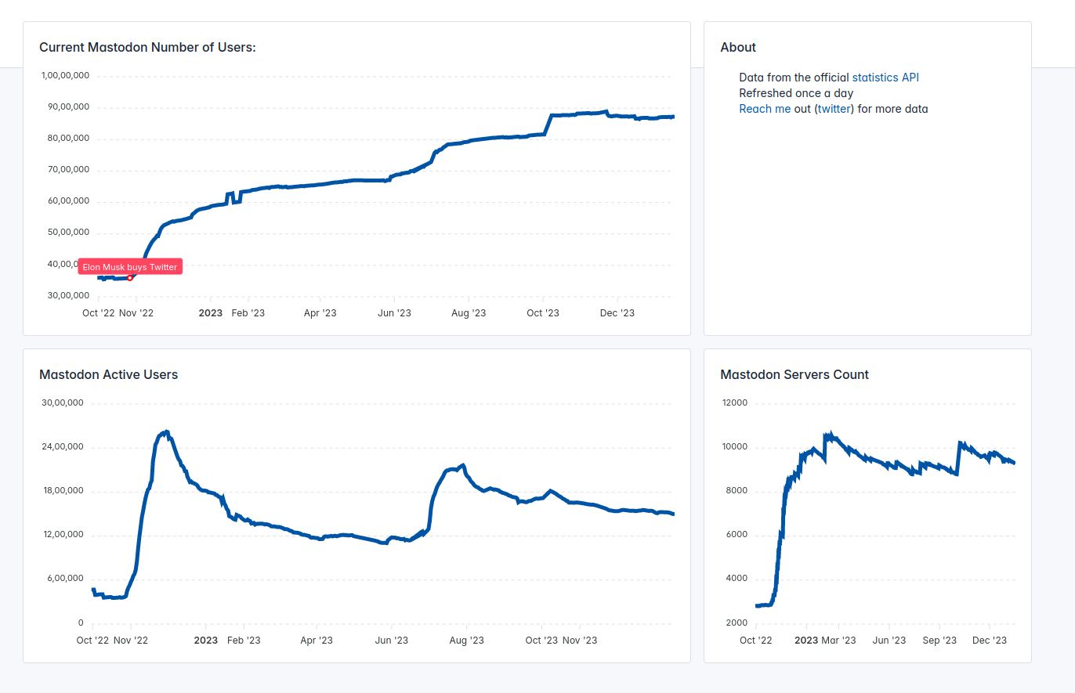Click the Mastodon Servers Count heading
The image size is (1075, 693).
[x=794, y=374]
